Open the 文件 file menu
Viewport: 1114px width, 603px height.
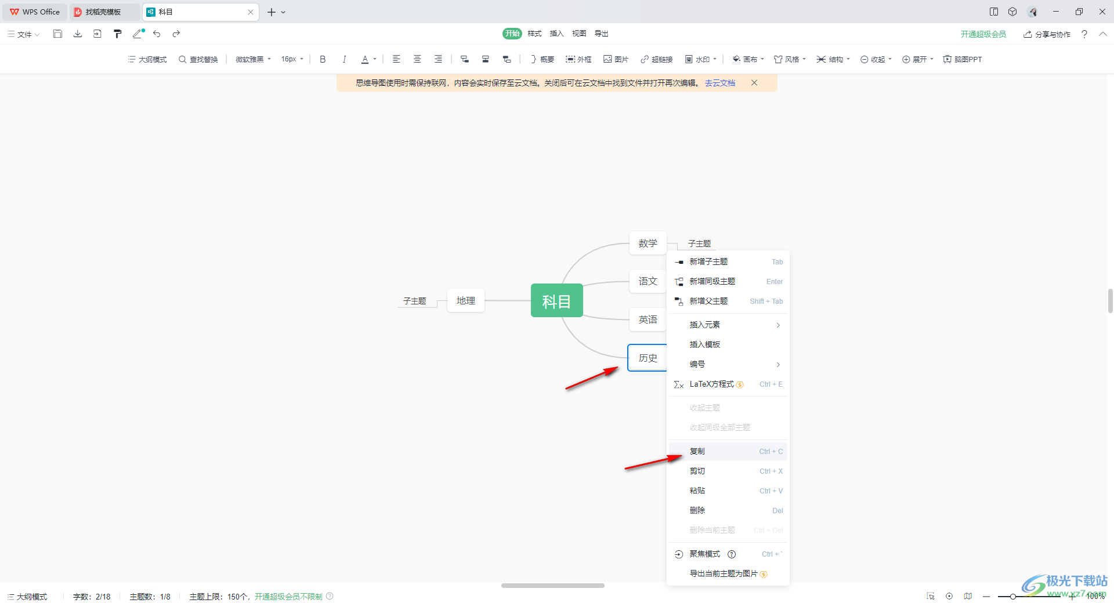pyautogui.click(x=24, y=34)
